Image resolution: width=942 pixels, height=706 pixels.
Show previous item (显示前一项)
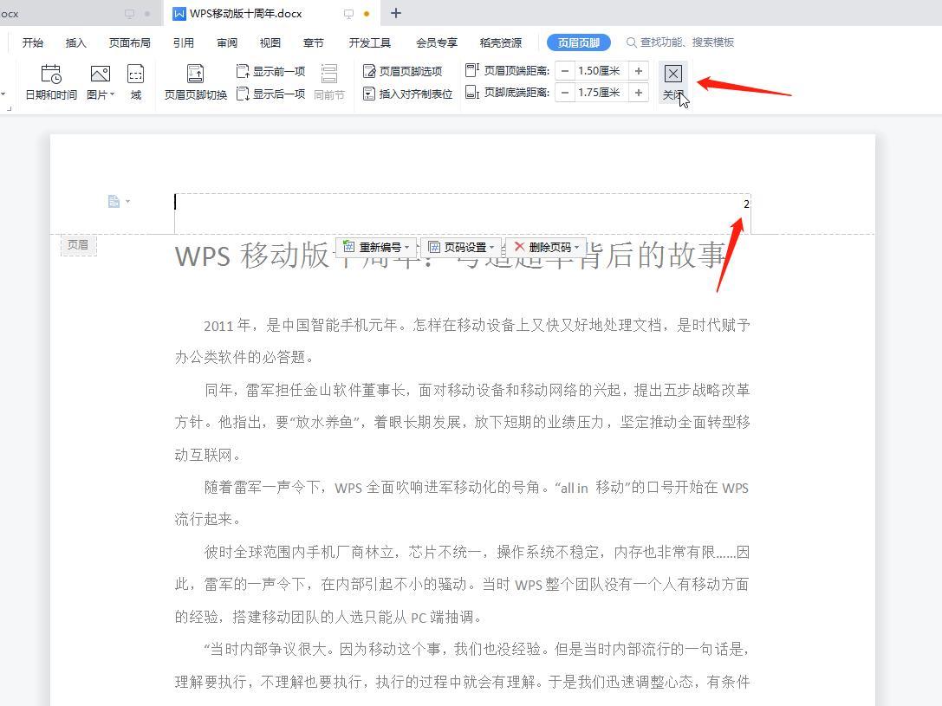pyautogui.click(x=270, y=71)
